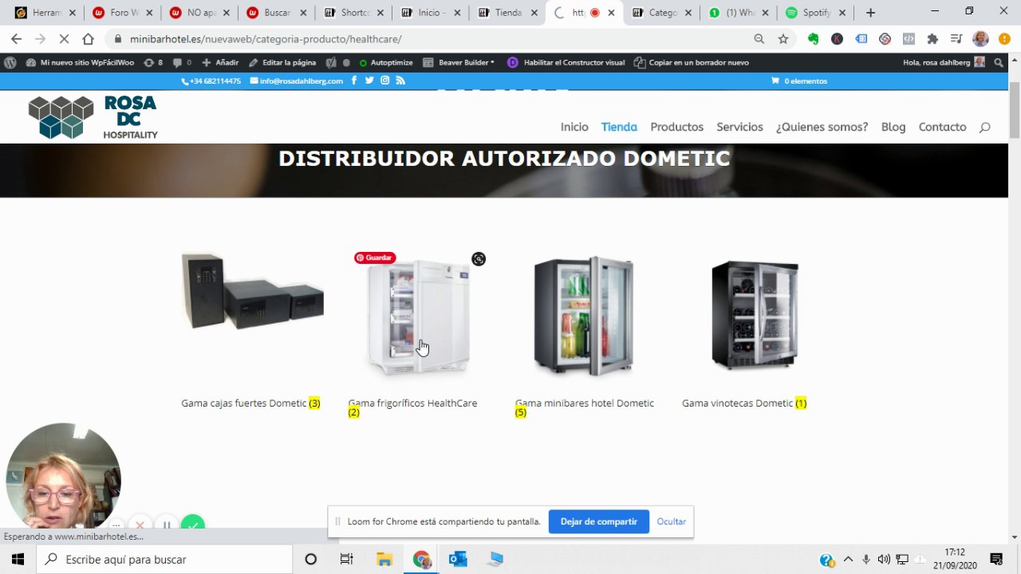Open the Dometic wine cooler thumbnail
The image size is (1021, 574).
pos(755,314)
